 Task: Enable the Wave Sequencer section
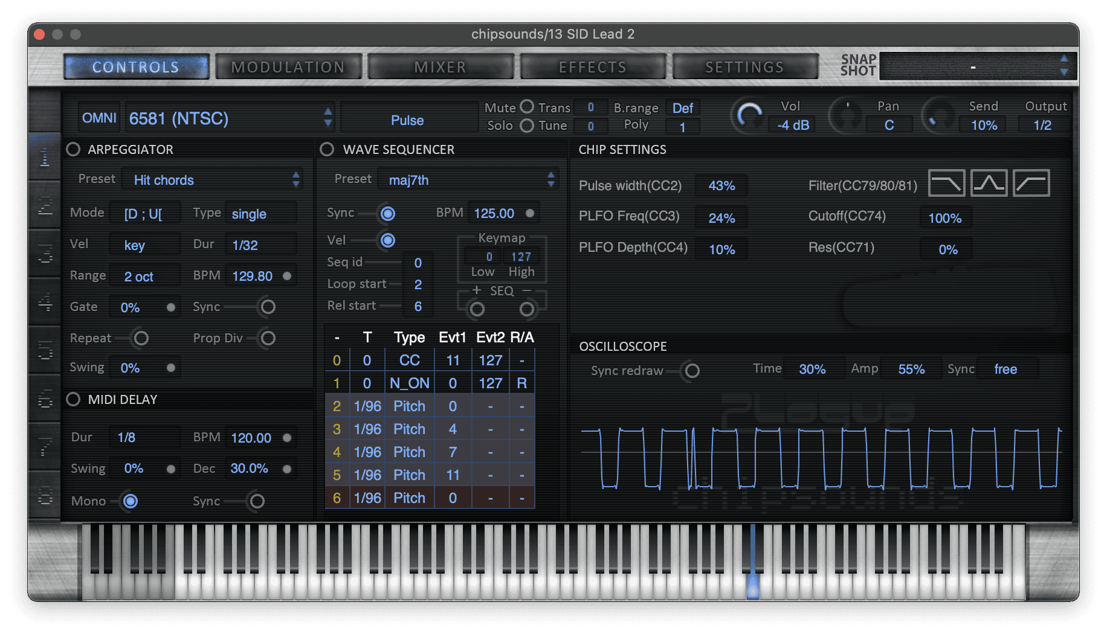[327, 150]
